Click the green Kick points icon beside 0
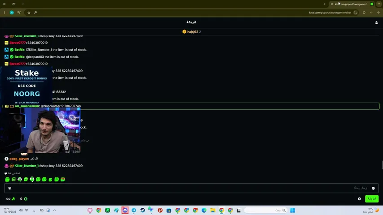383x215 pixels. coord(26,199)
